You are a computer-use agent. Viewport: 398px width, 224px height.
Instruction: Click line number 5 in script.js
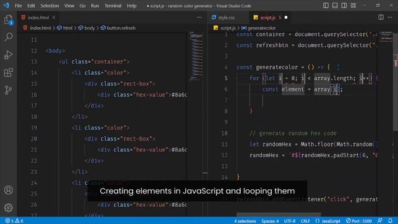226,78
